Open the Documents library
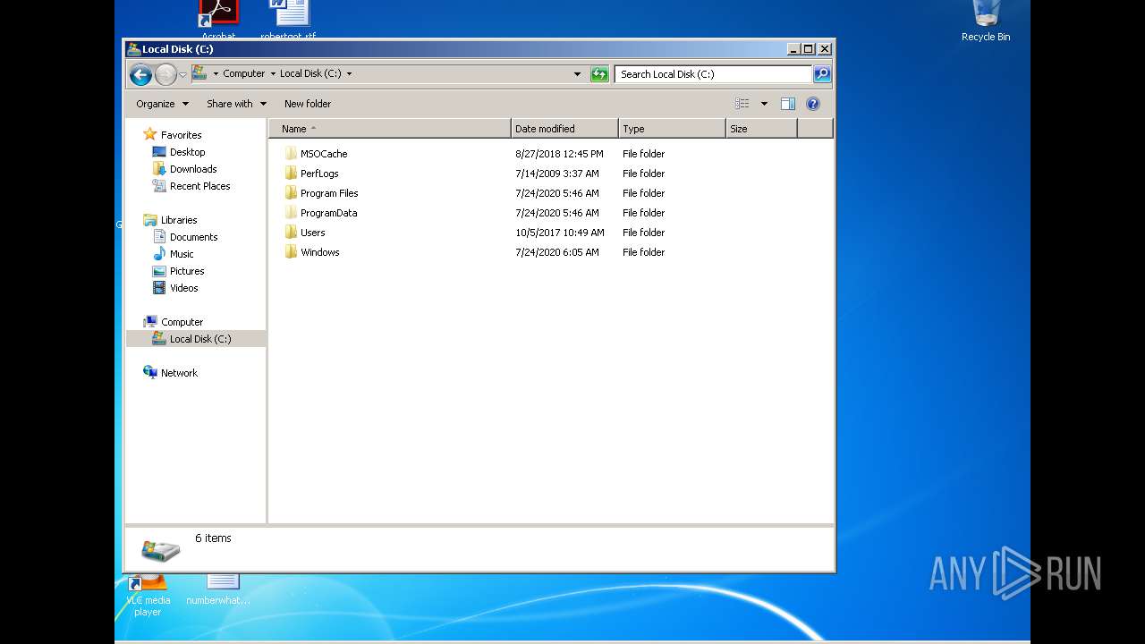The image size is (1145, 644). 193,237
